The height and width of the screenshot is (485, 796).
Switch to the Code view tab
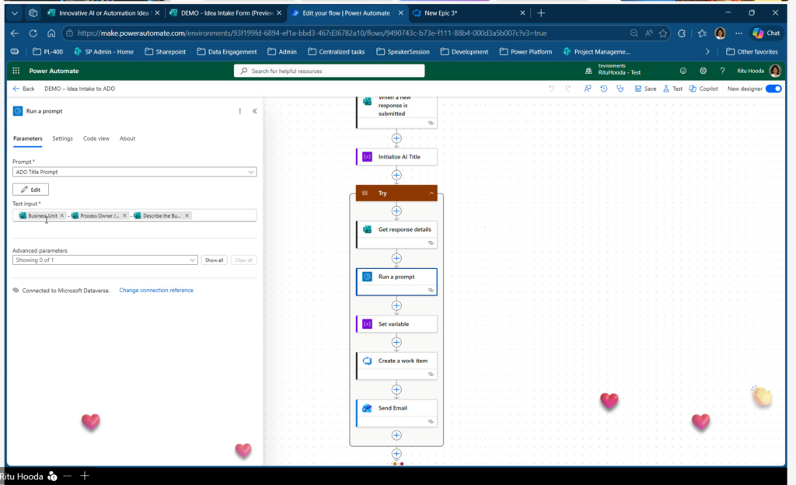[96, 138]
